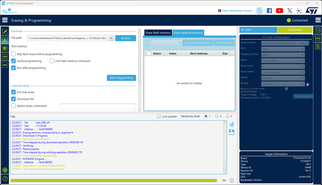Open the Access port dropdown
The height and width of the screenshot is (185, 322).
click(x=283, y=66)
